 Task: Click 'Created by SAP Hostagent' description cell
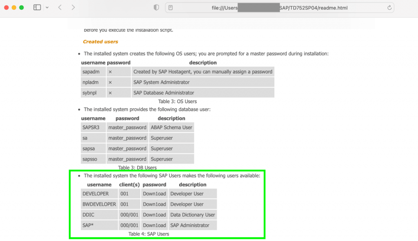coord(203,72)
